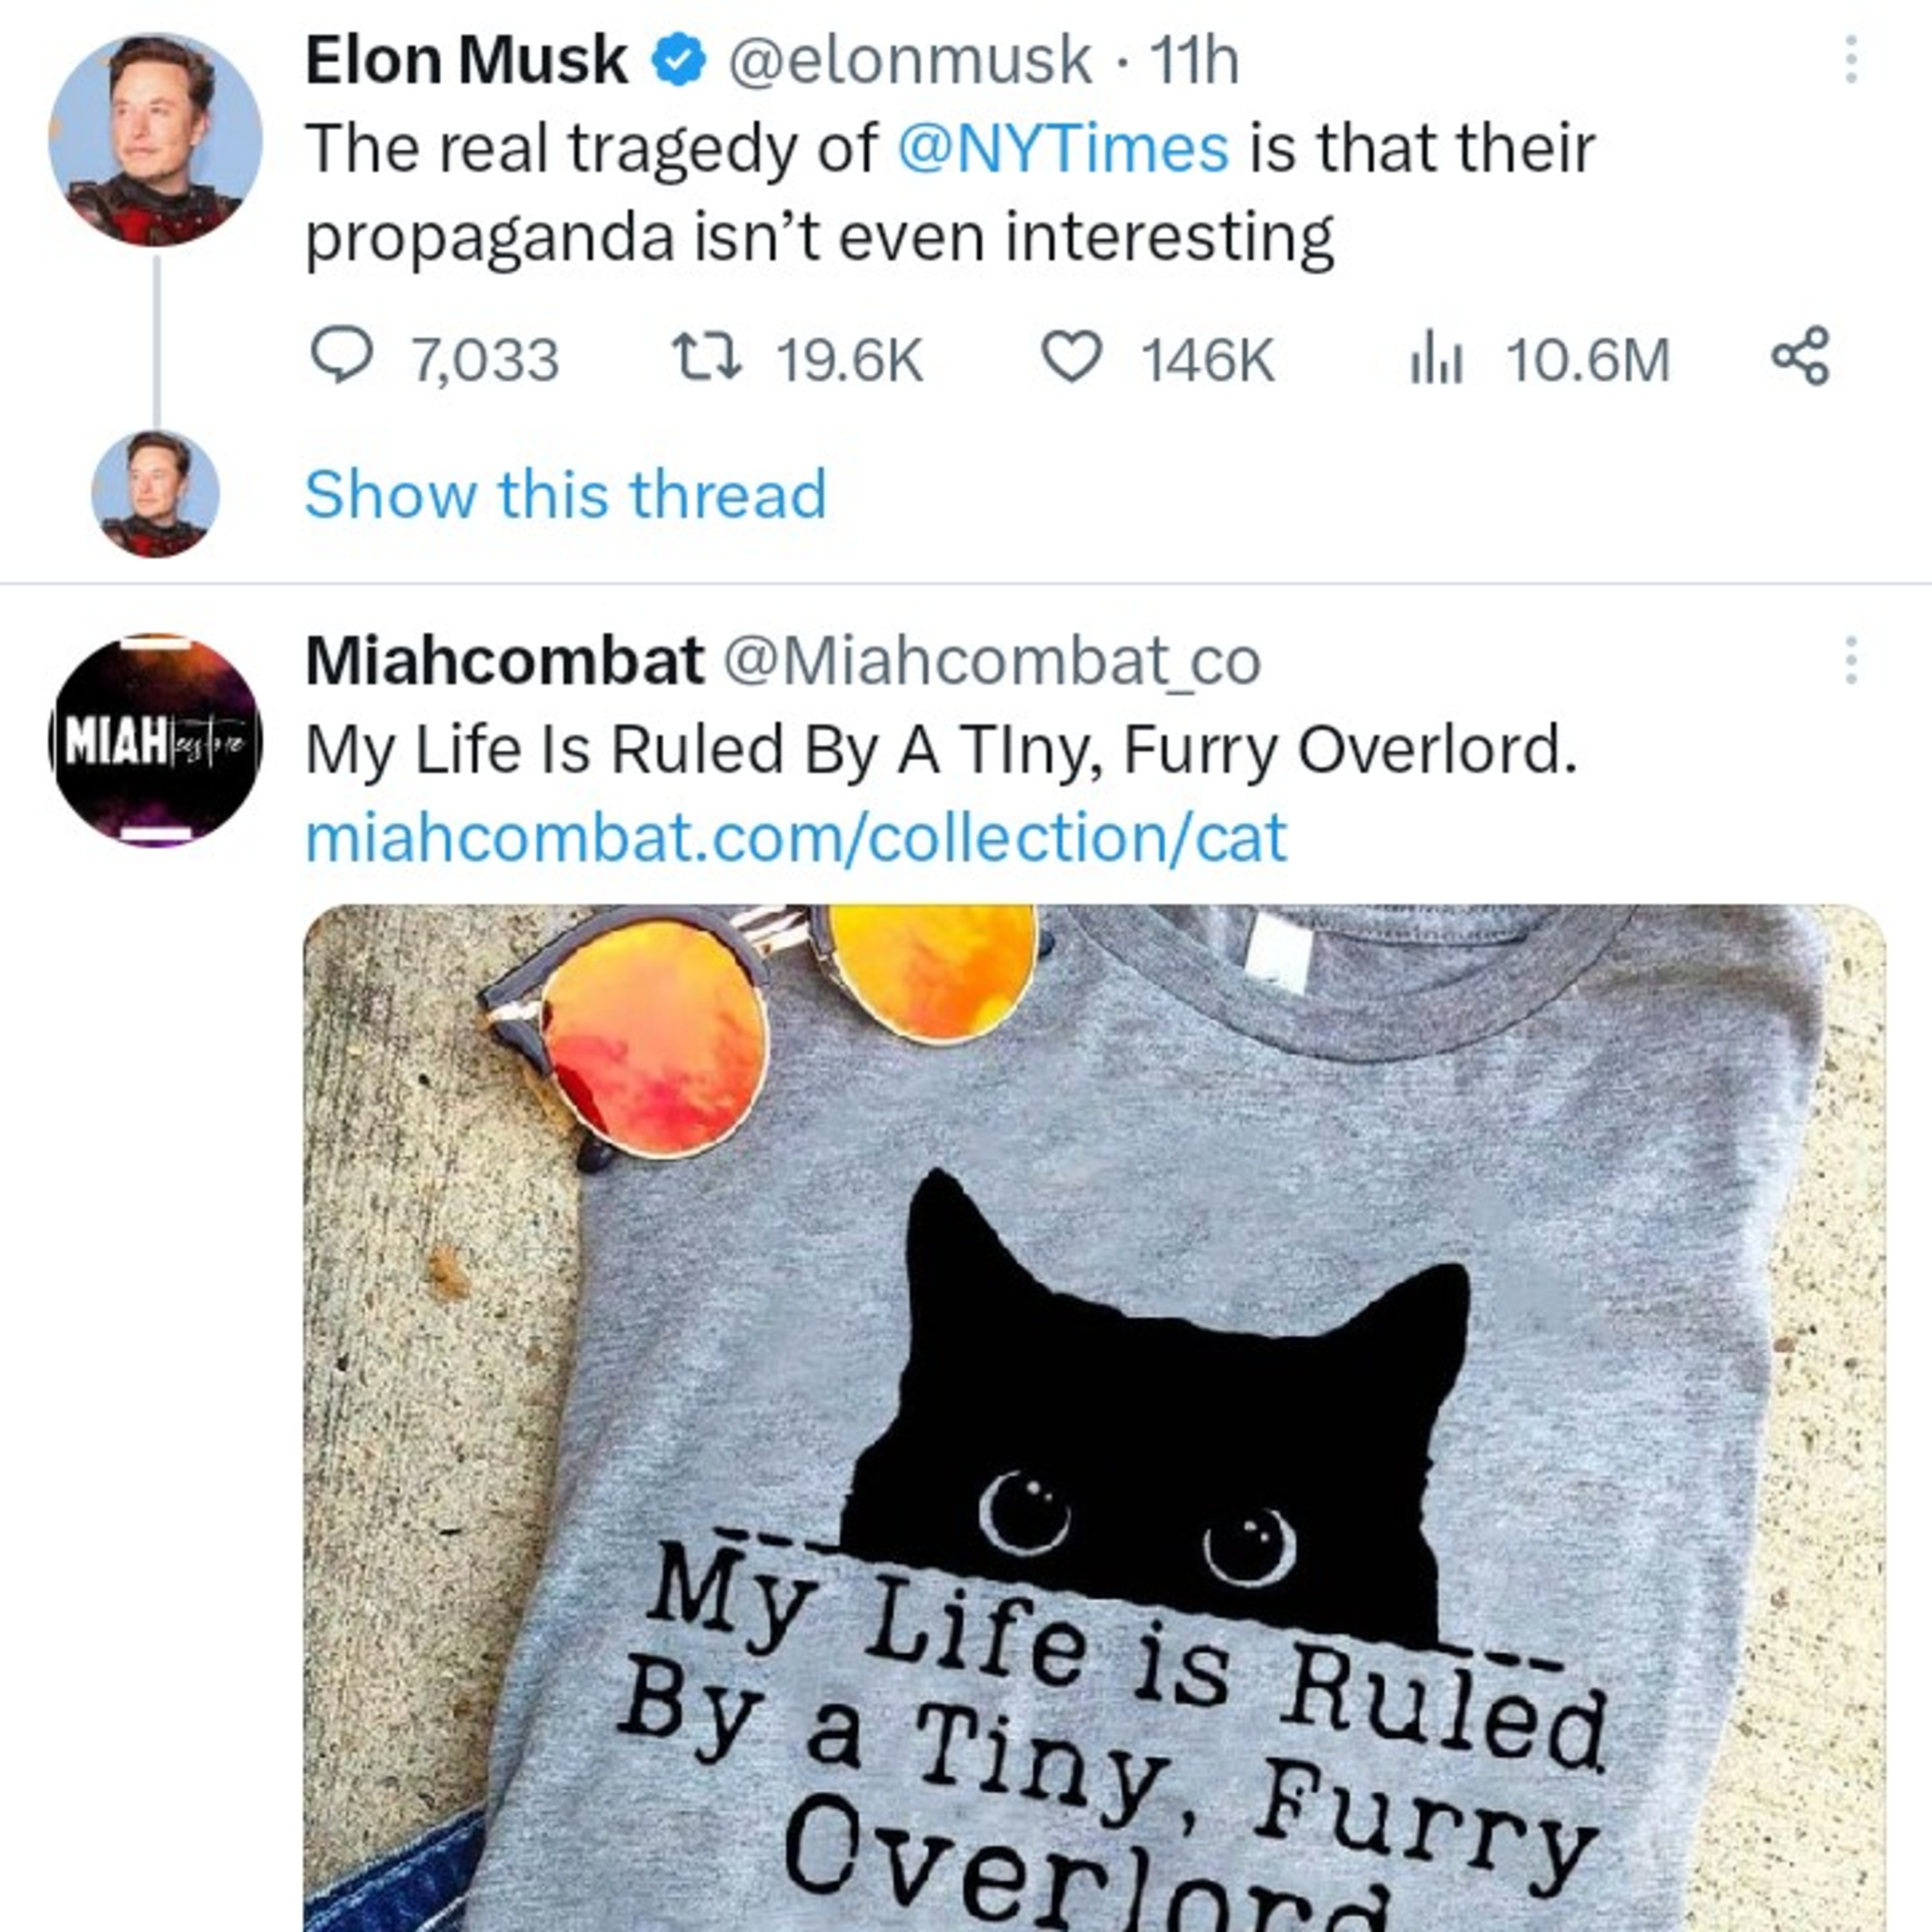Viewport: 1932px width, 1932px height.
Task: Open the share icon on the first tweet
Action: (1801, 356)
